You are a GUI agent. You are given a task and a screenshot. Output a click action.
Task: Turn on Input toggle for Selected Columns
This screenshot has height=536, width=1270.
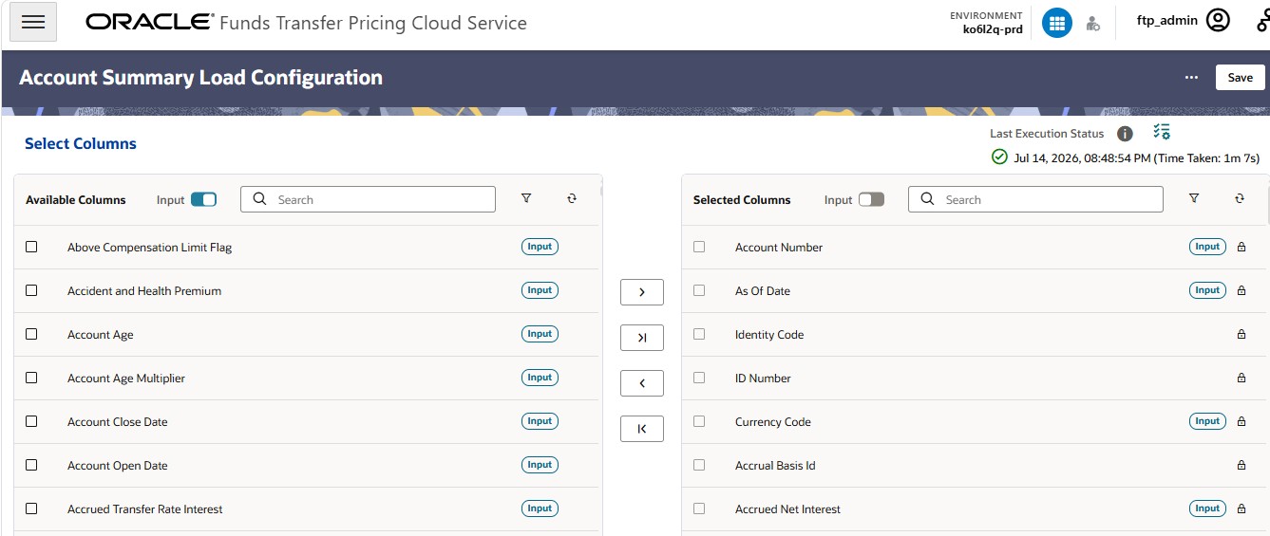click(x=871, y=199)
